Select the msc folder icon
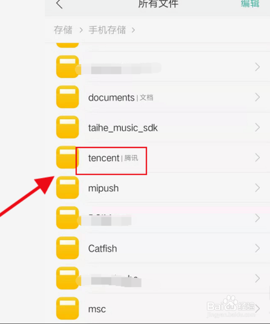The width and height of the screenshot is (270, 324). coord(67,308)
